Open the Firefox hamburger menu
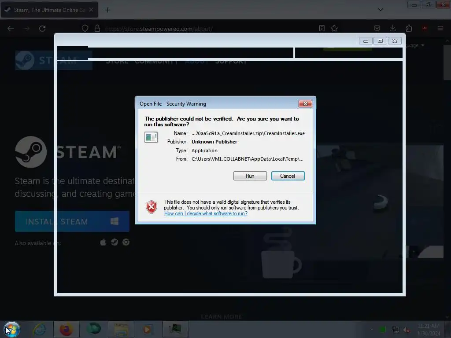 (x=440, y=28)
